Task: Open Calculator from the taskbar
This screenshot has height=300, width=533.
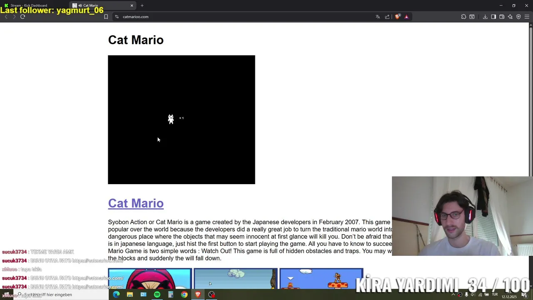Action: [170, 295]
